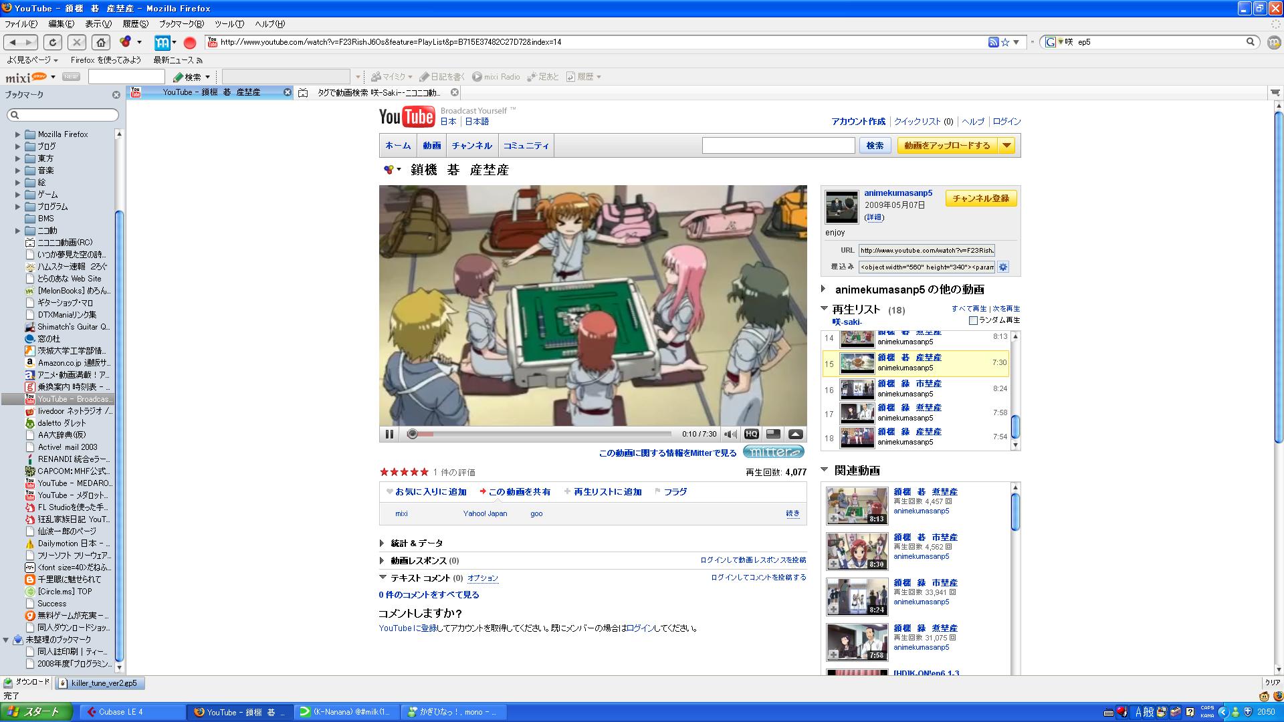
Task: Collapse the 再生リスト section
Action: click(x=824, y=309)
